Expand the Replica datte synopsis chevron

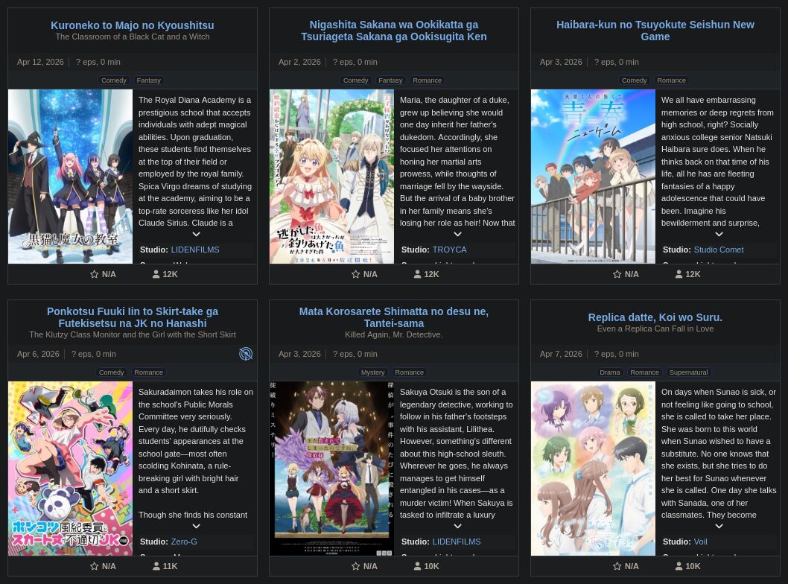click(x=719, y=526)
